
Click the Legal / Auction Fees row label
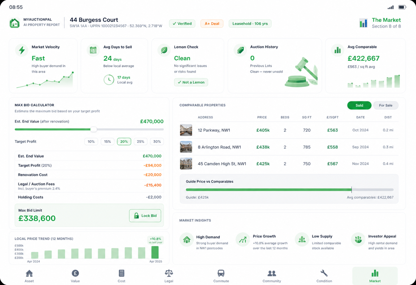point(36,184)
